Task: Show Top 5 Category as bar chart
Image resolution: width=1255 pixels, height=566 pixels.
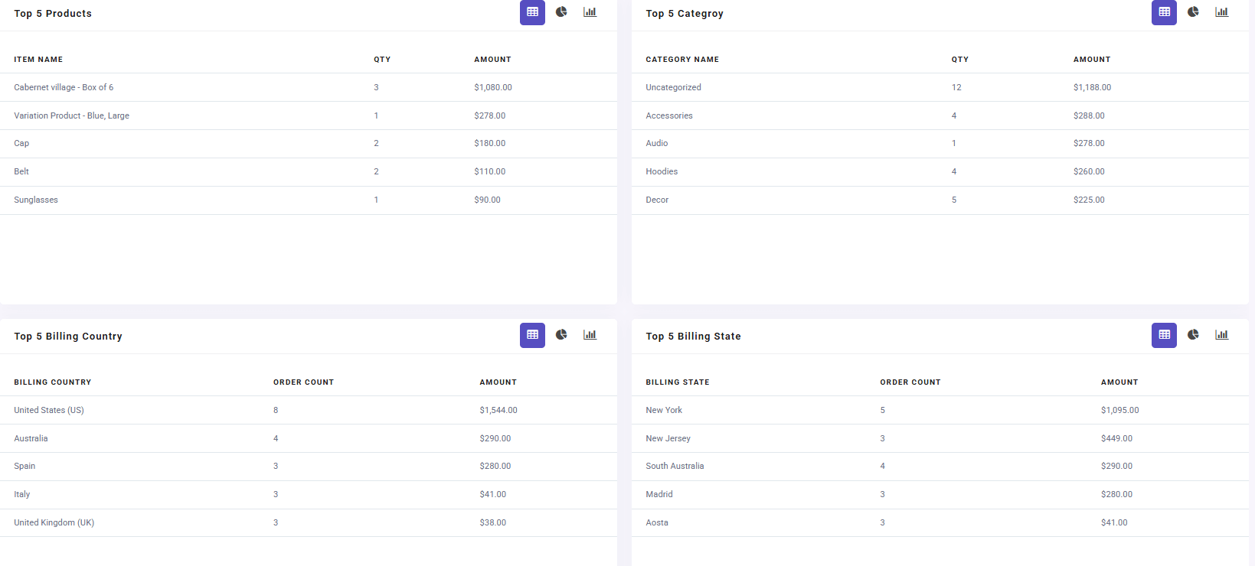Action: pyautogui.click(x=1221, y=12)
